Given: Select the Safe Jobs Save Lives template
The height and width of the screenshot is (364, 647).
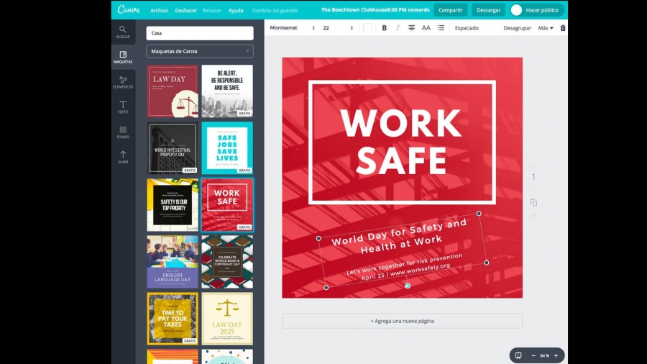Looking at the screenshot, I should coord(227,147).
